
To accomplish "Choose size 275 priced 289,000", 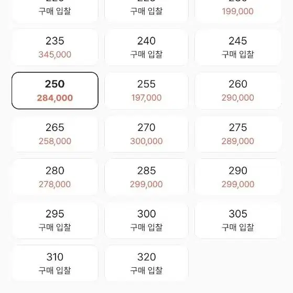I will tap(238, 134).
